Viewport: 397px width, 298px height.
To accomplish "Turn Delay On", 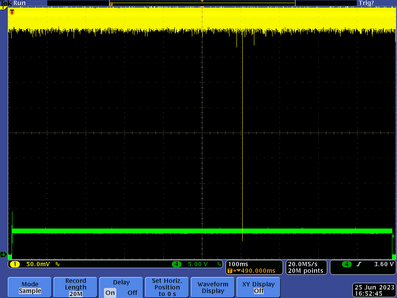I will click(x=110, y=293).
